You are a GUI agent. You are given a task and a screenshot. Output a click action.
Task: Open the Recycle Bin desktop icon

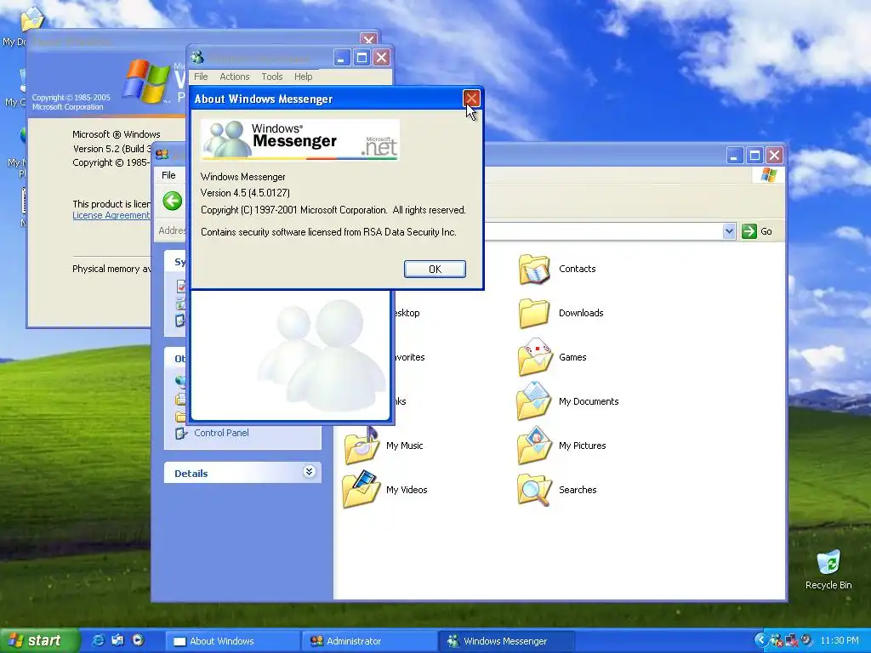pos(828,563)
